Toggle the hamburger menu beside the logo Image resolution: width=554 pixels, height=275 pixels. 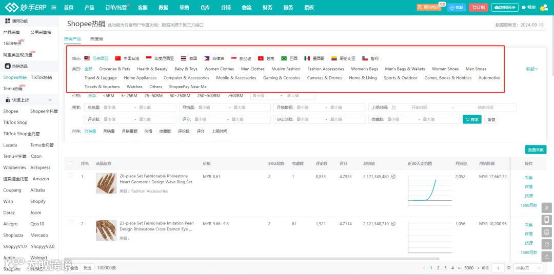click(x=54, y=7)
